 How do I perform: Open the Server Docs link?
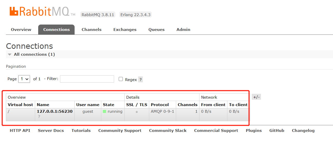point(51,131)
